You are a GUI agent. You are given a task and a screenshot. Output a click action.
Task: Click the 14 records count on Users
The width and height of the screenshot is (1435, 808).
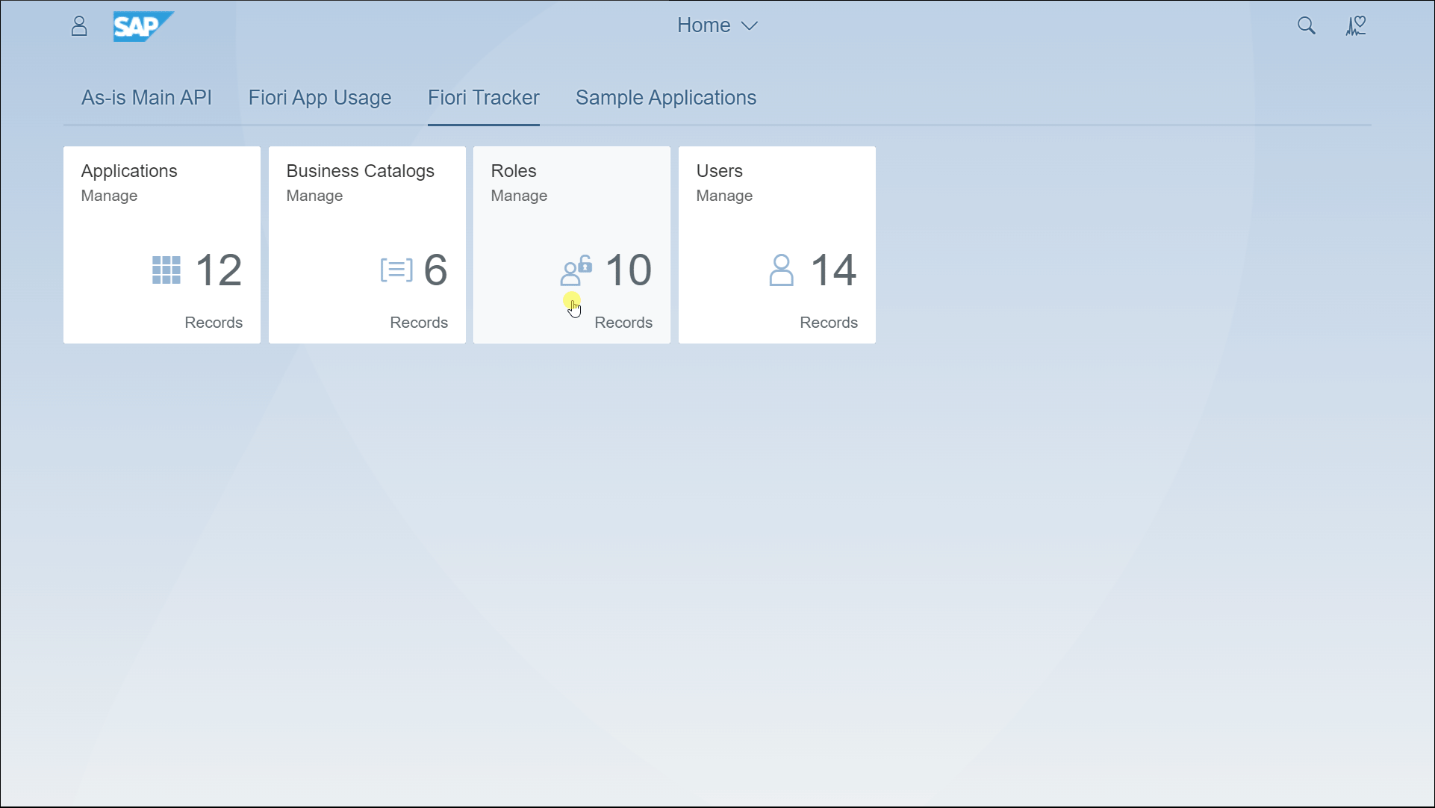click(x=833, y=270)
